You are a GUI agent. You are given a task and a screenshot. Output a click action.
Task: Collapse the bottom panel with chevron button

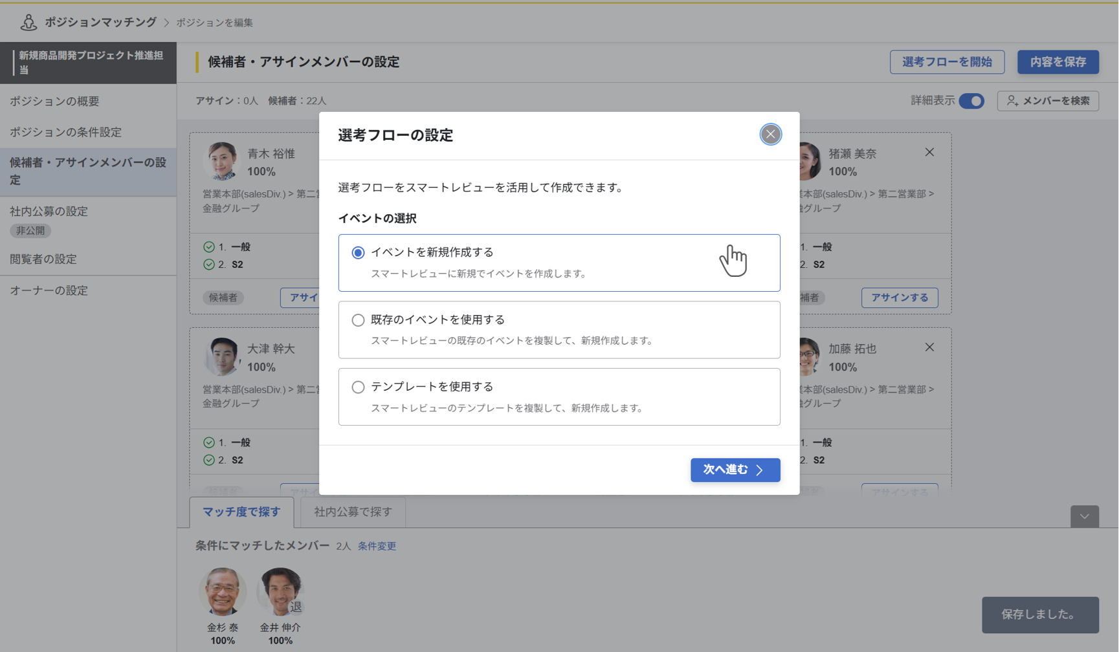coord(1084,516)
